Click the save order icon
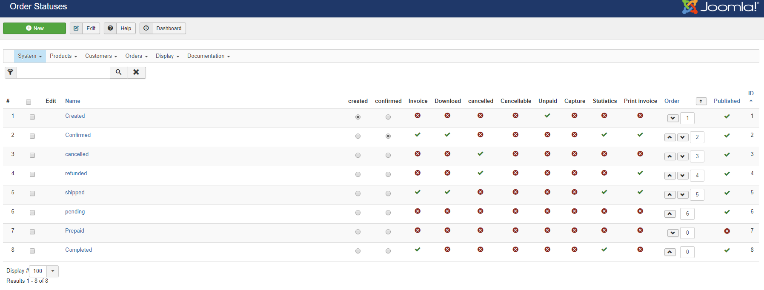Image resolution: width=764 pixels, height=290 pixels. 701,101
